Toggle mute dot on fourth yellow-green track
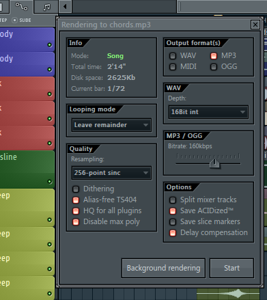 pyautogui.click(x=49, y=294)
